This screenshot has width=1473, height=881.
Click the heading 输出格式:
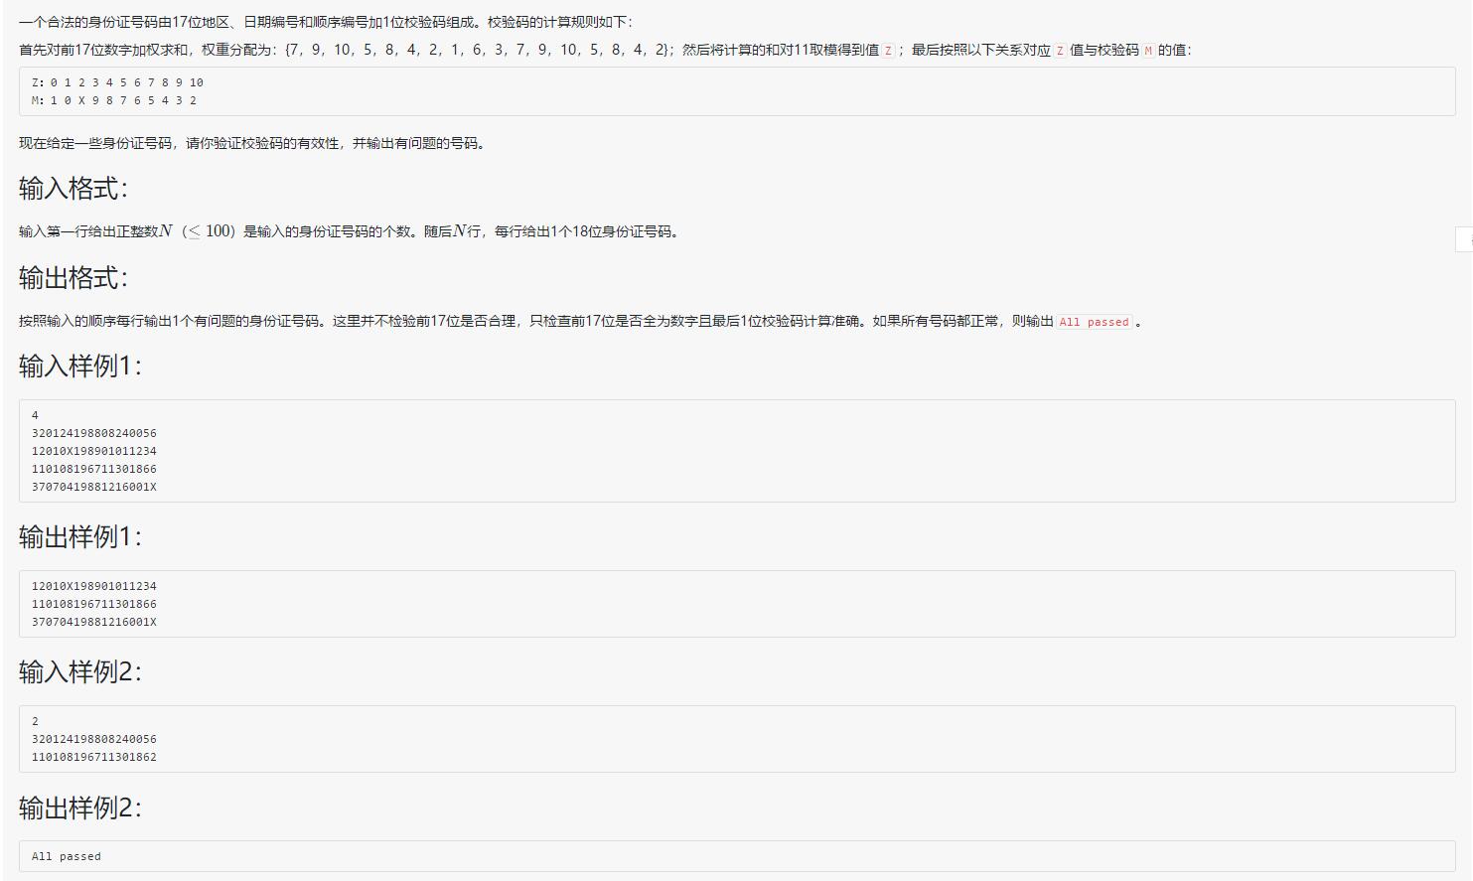(x=74, y=278)
